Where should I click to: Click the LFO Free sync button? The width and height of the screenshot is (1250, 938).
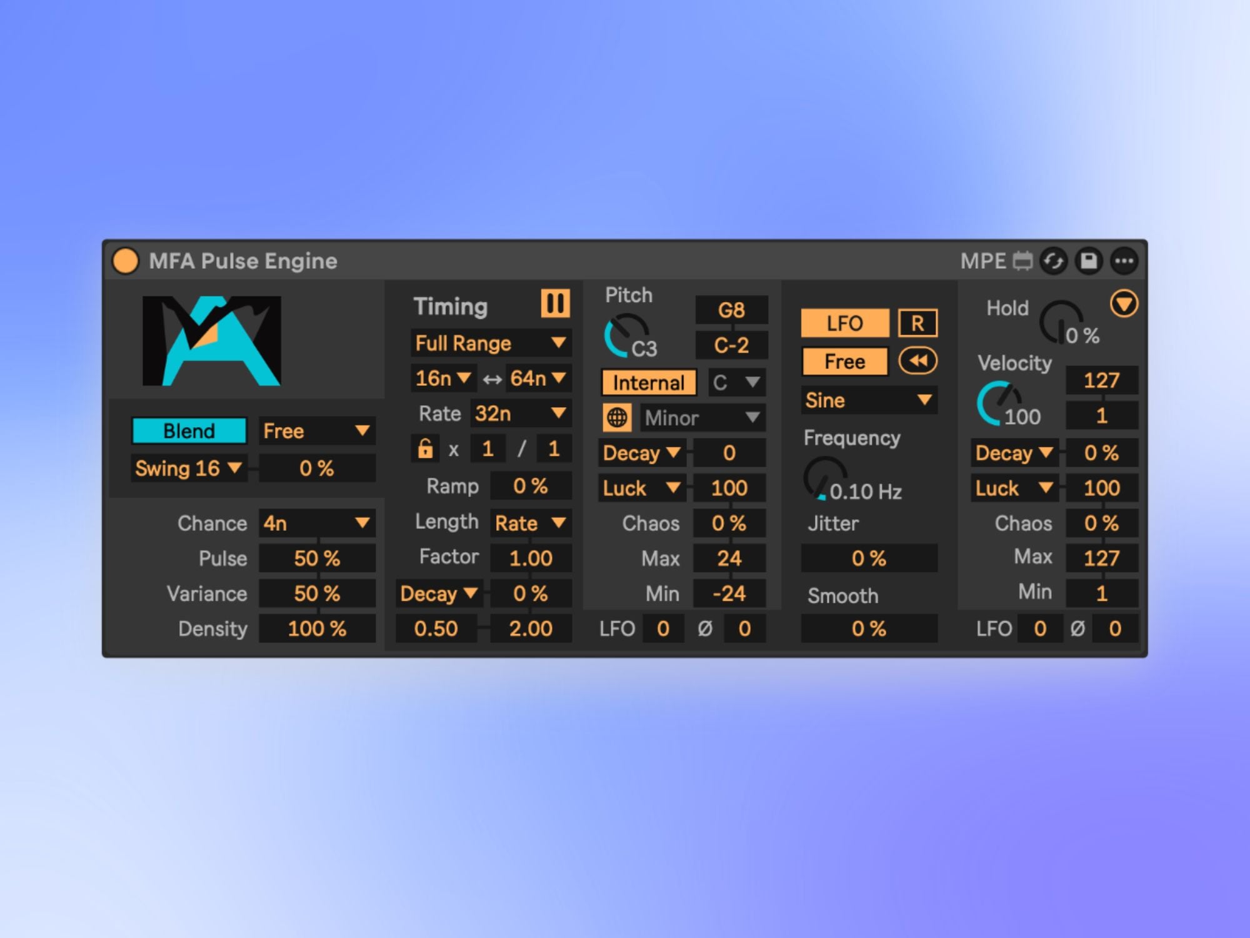coord(844,361)
